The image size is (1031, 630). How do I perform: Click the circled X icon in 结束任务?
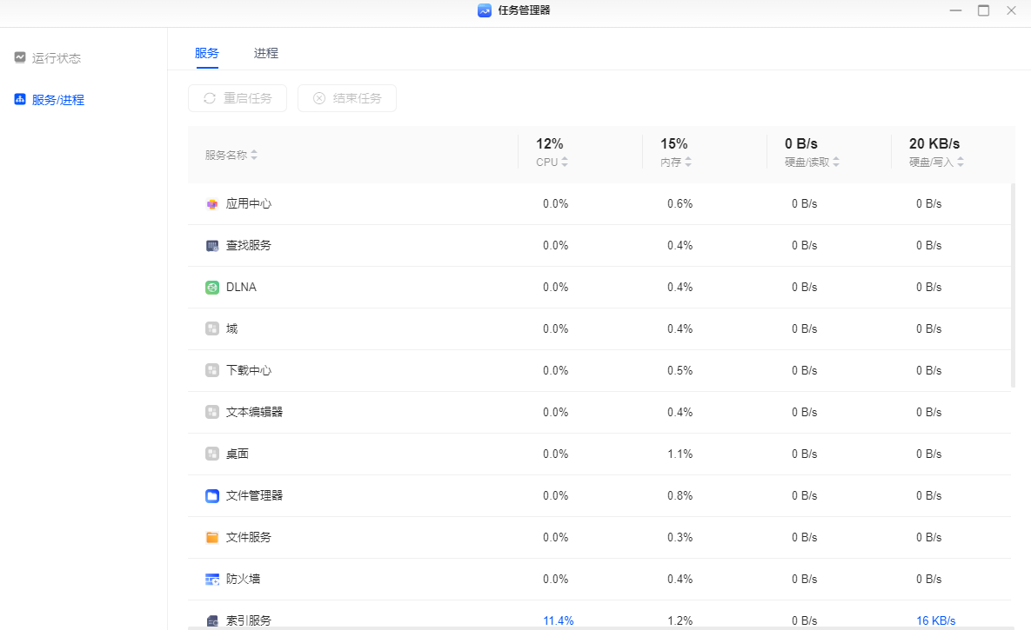[319, 98]
